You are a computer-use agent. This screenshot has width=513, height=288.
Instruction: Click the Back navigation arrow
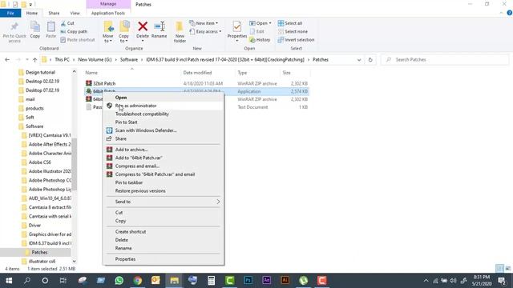click(x=7, y=60)
